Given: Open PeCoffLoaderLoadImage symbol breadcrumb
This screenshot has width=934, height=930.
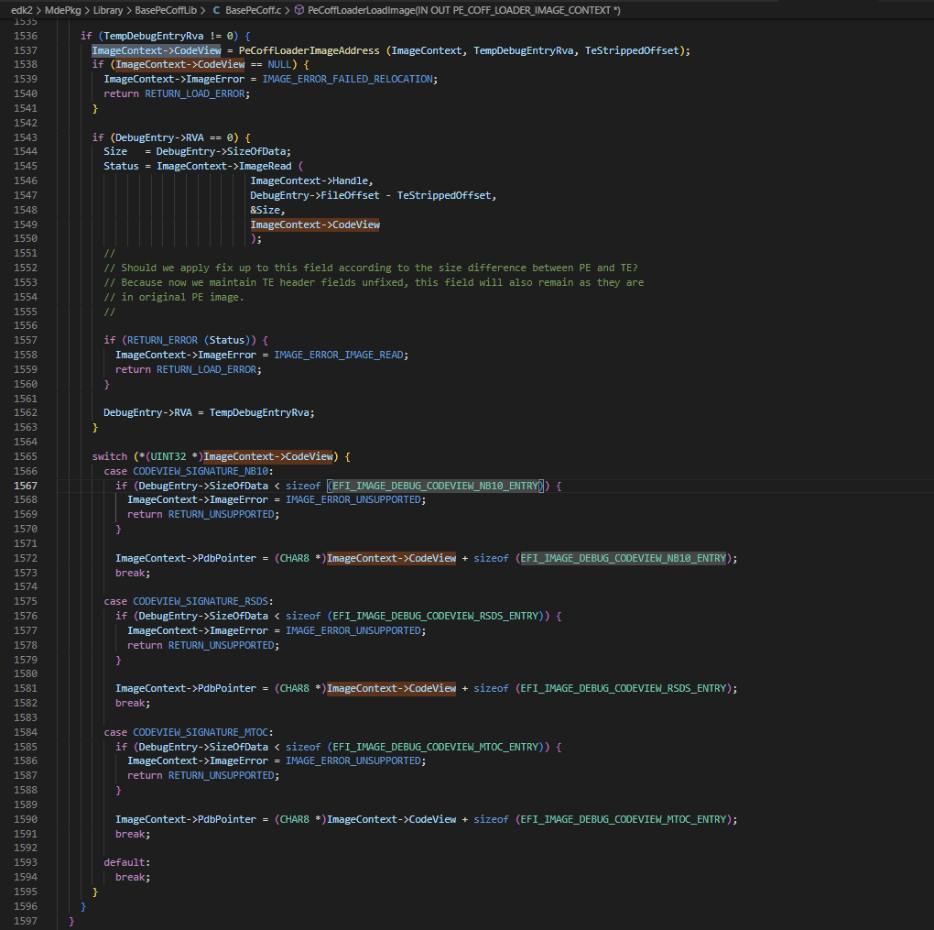Looking at the screenshot, I should tap(464, 9).
